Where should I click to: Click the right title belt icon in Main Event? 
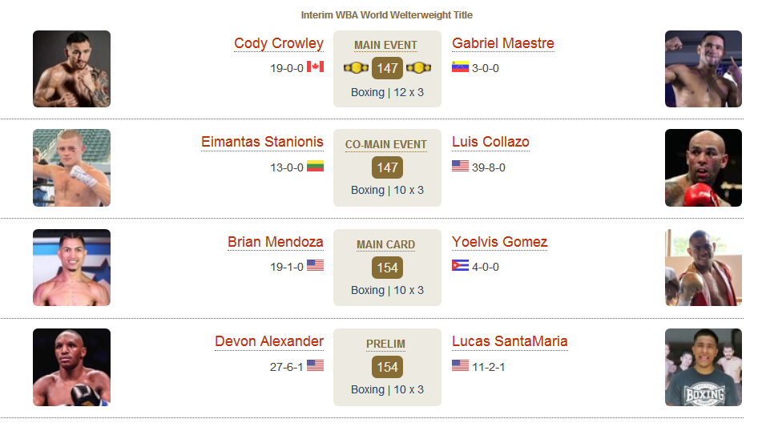point(418,68)
